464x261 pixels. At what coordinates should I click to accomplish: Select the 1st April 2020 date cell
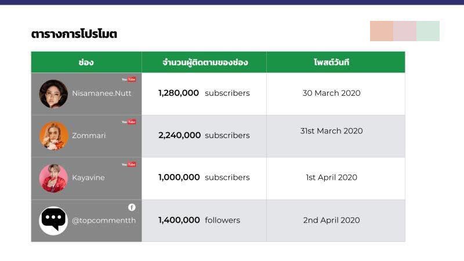click(336, 179)
